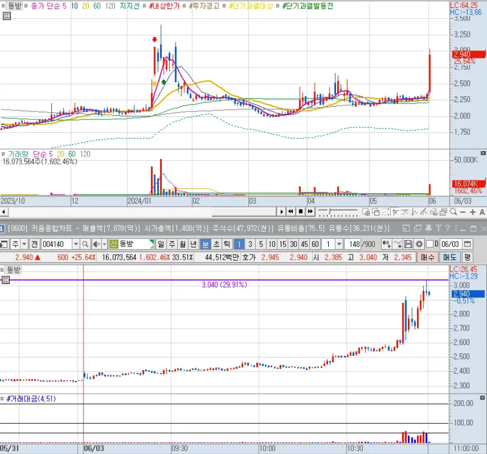Open the stock code history dropdown

point(76,244)
